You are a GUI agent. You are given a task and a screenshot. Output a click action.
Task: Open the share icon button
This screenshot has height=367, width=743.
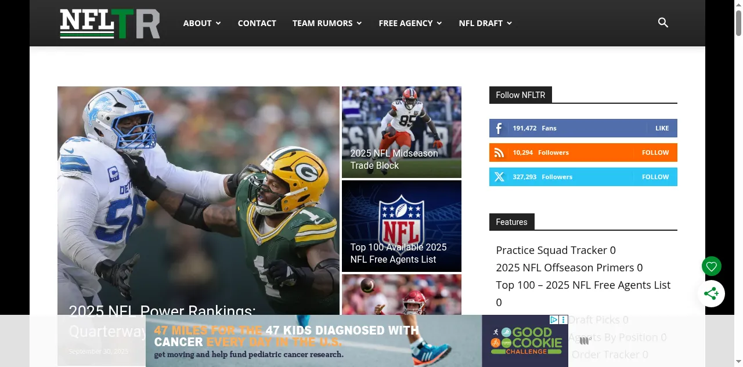click(x=711, y=293)
